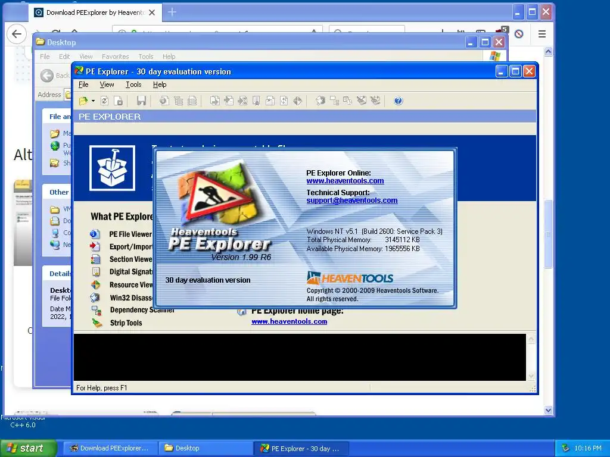Open a new Firefox tab
Viewport: 610px width, 457px height.
click(x=172, y=12)
